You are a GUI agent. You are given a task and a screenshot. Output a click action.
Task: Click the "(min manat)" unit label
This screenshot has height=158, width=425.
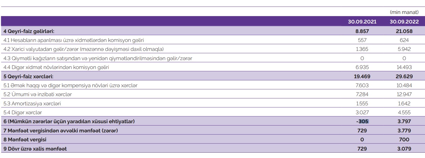tap(406, 12)
